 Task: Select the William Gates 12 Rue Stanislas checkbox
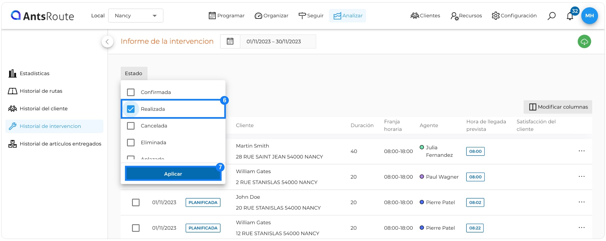(x=136, y=228)
